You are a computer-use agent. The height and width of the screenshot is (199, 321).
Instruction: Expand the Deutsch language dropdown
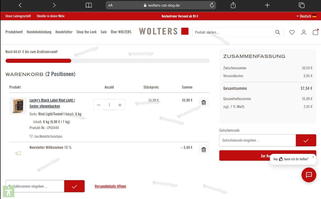click(306, 16)
